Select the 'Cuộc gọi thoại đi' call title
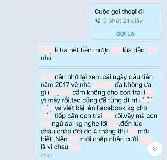 [119, 12]
